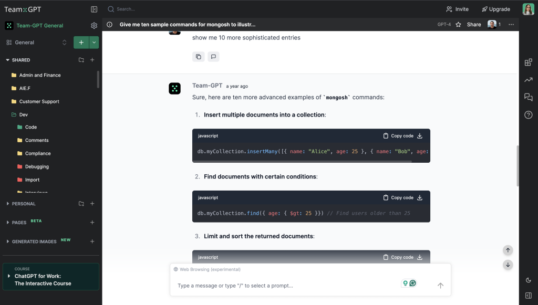Open the Customer Support folder
The image size is (538, 305).
35,101
